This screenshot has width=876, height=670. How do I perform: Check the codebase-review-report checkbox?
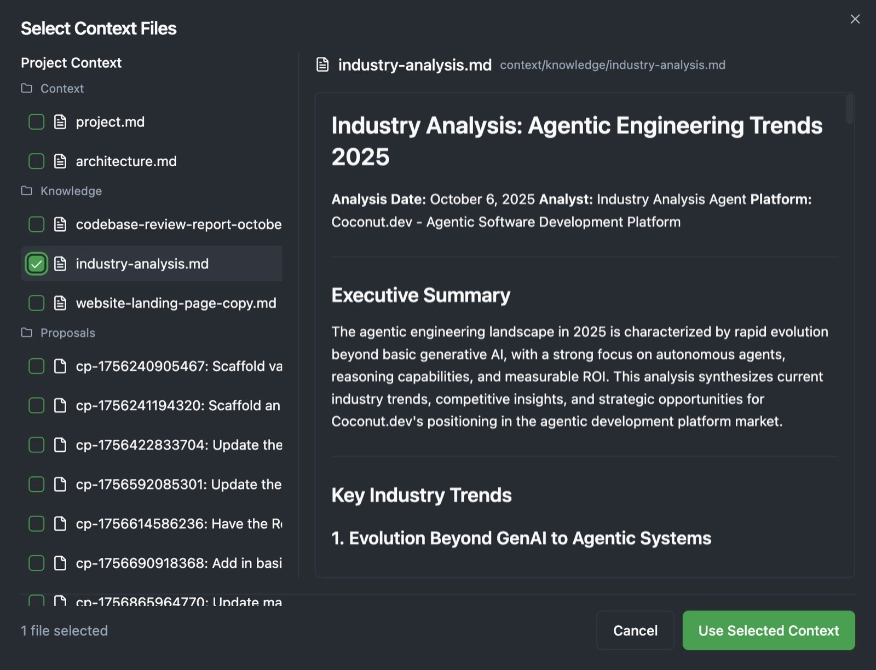point(36,224)
